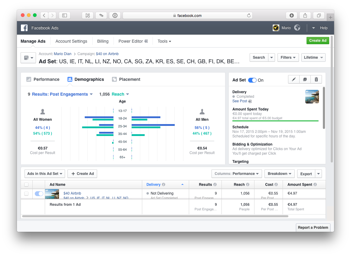Open Account Settings tab
This screenshot has height=256, width=351.
coord(71,41)
